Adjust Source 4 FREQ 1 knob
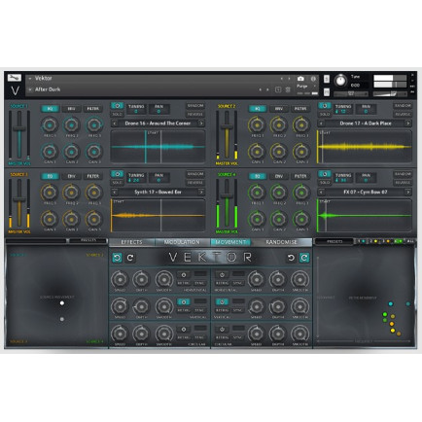The height and width of the screenshot is (422, 422). [x=257, y=193]
